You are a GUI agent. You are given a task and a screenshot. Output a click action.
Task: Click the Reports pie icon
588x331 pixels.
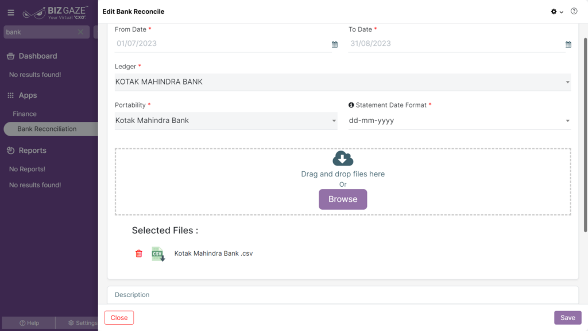pos(10,151)
